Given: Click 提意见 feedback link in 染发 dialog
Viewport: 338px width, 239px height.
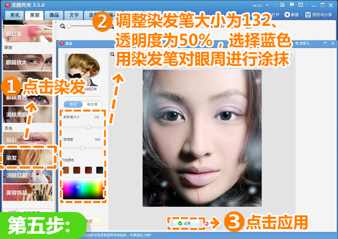Looking at the screenshot, I should (x=302, y=43).
